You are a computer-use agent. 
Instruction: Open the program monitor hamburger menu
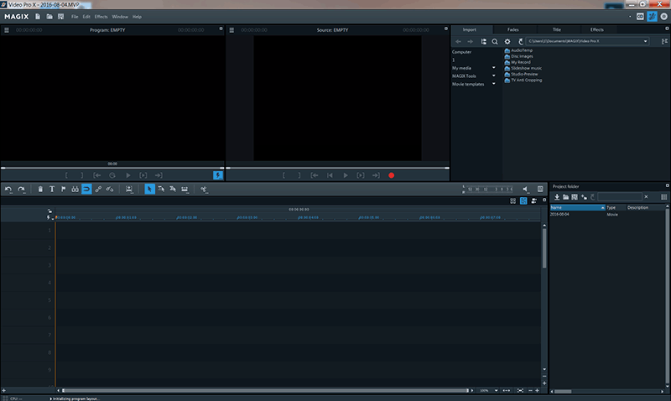[7, 30]
